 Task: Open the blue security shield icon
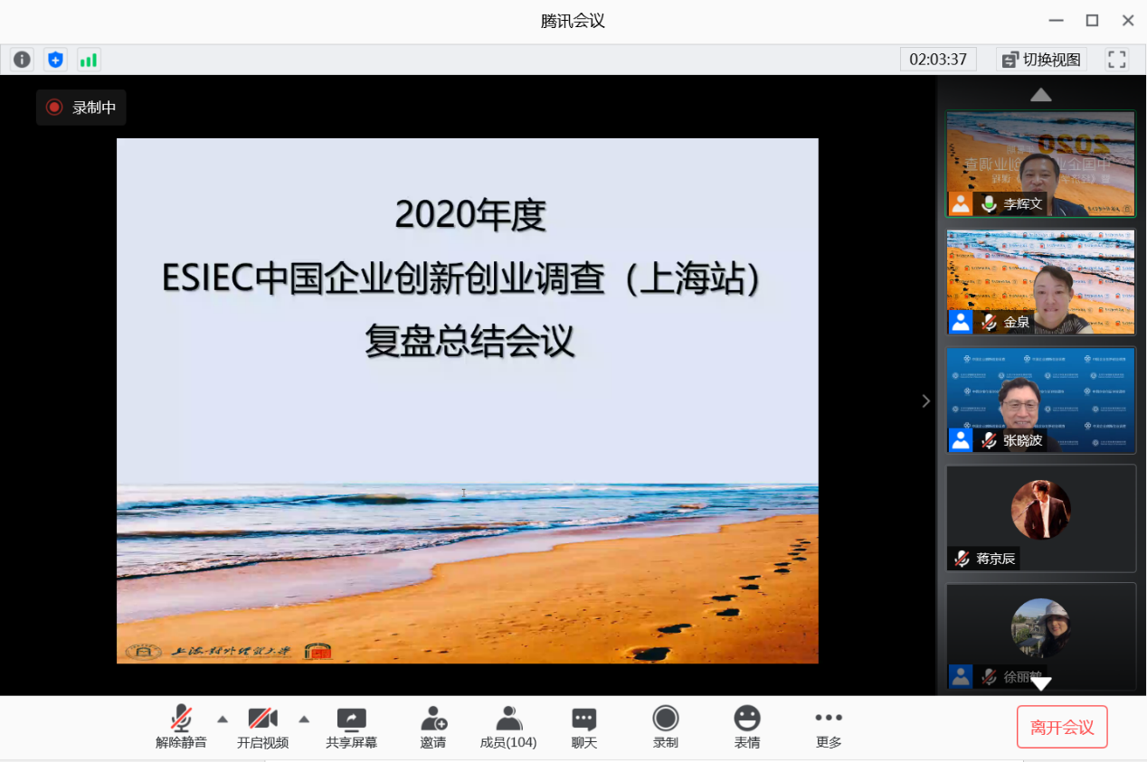click(x=55, y=60)
